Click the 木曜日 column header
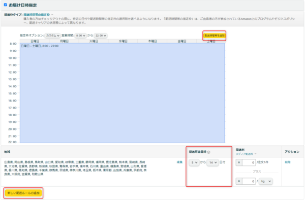305x200 pixels. [x=152, y=41]
